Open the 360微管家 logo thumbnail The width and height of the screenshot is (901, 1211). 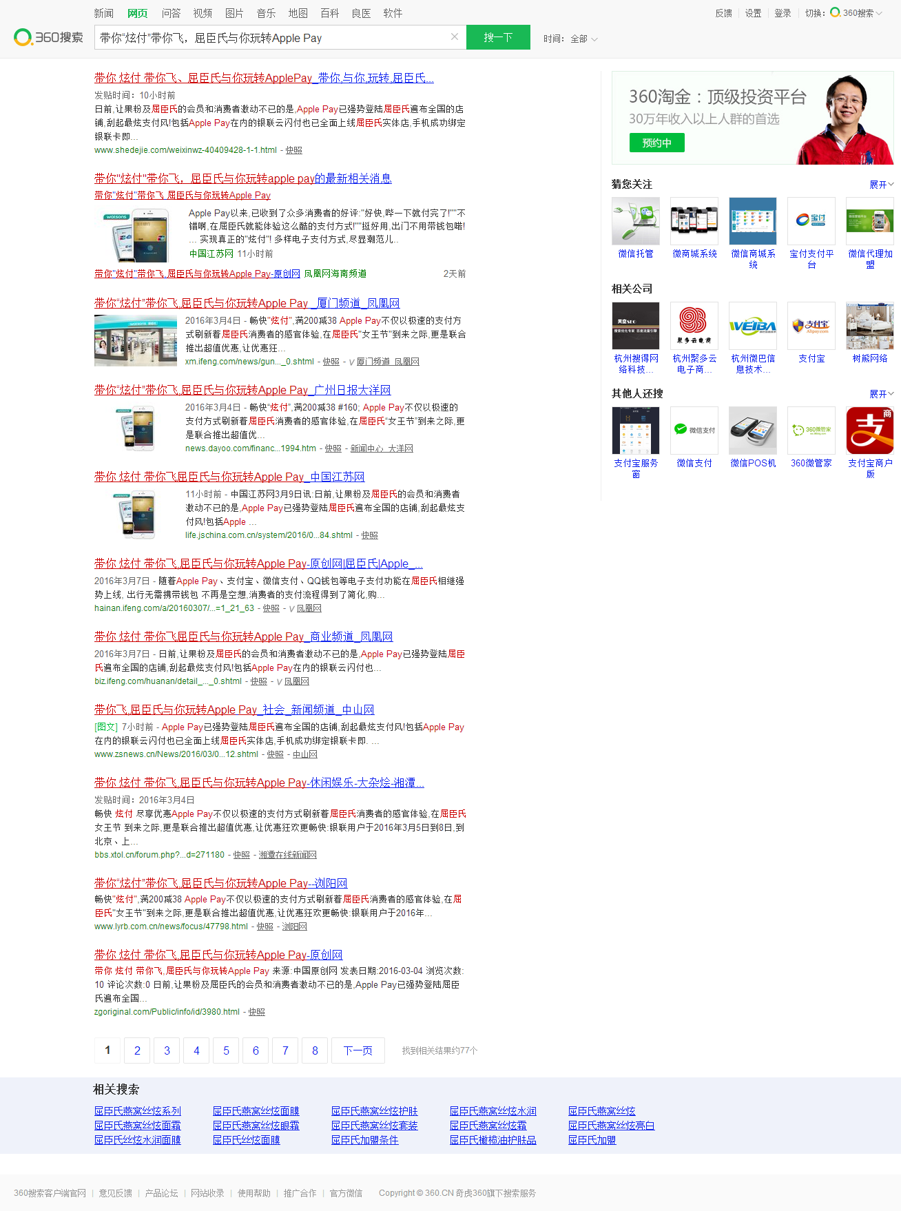point(811,431)
